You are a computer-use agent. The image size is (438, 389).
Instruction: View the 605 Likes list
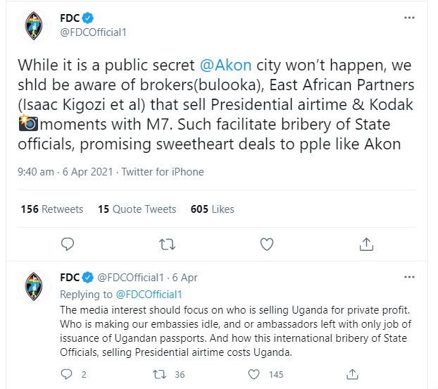(212, 209)
